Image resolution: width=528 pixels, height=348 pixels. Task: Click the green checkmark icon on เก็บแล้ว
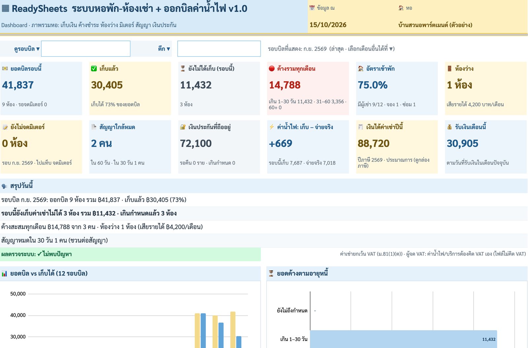(x=94, y=69)
